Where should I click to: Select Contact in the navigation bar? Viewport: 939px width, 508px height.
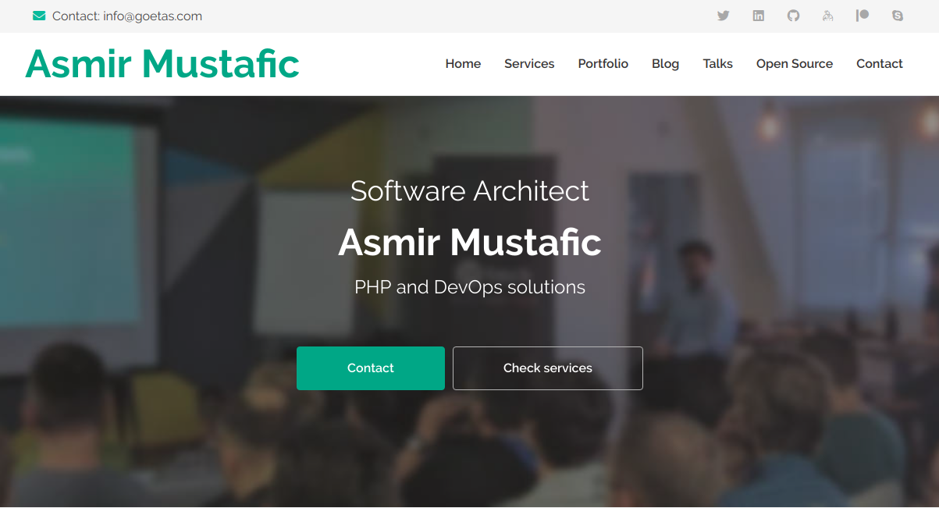point(880,64)
